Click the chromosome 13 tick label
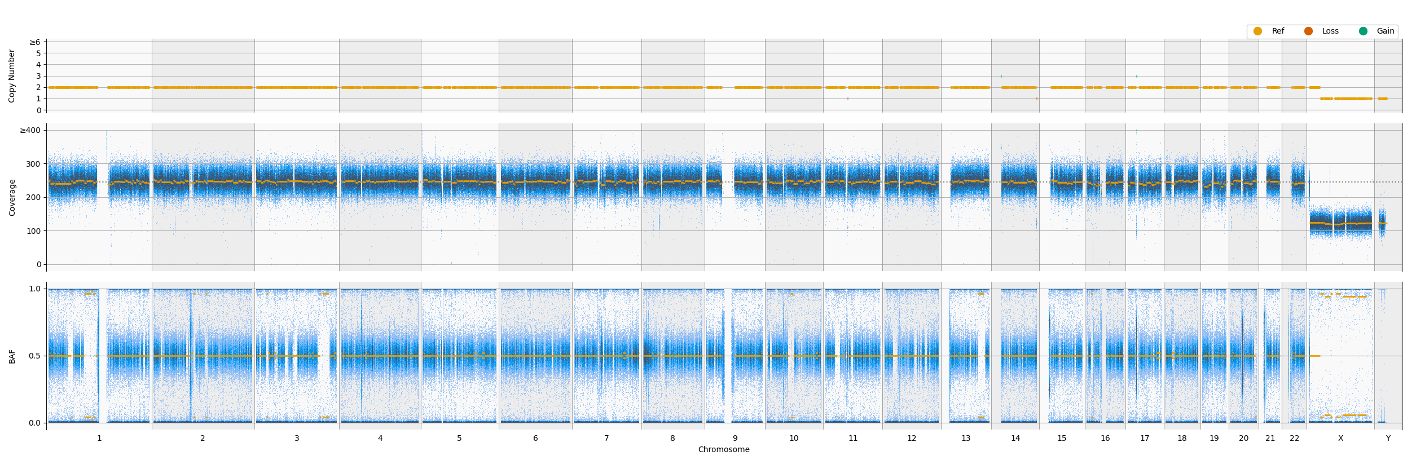The image size is (1411, 462). pyautogui.click(x=966, y=439)
